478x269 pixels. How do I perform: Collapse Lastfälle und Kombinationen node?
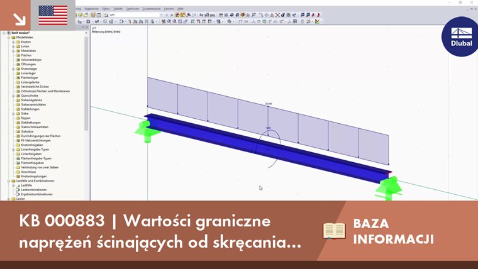tap(9, 180)
